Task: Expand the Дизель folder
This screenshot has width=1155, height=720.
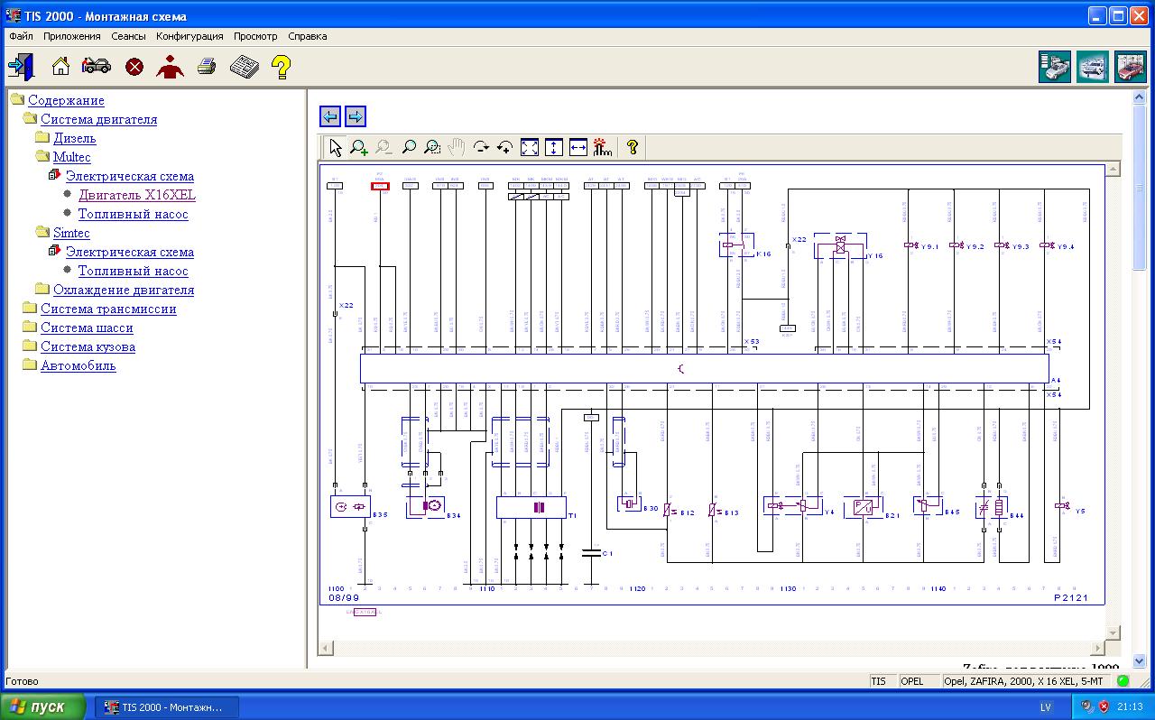Action: [x=74, y=138]
